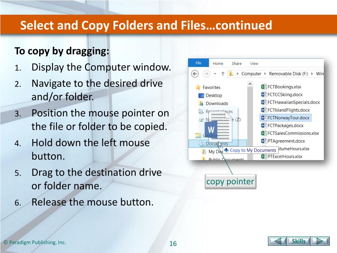Click Word icon of FCTPackages.docx
This screenshot has width=337, height=253.
tap(264, 126)
